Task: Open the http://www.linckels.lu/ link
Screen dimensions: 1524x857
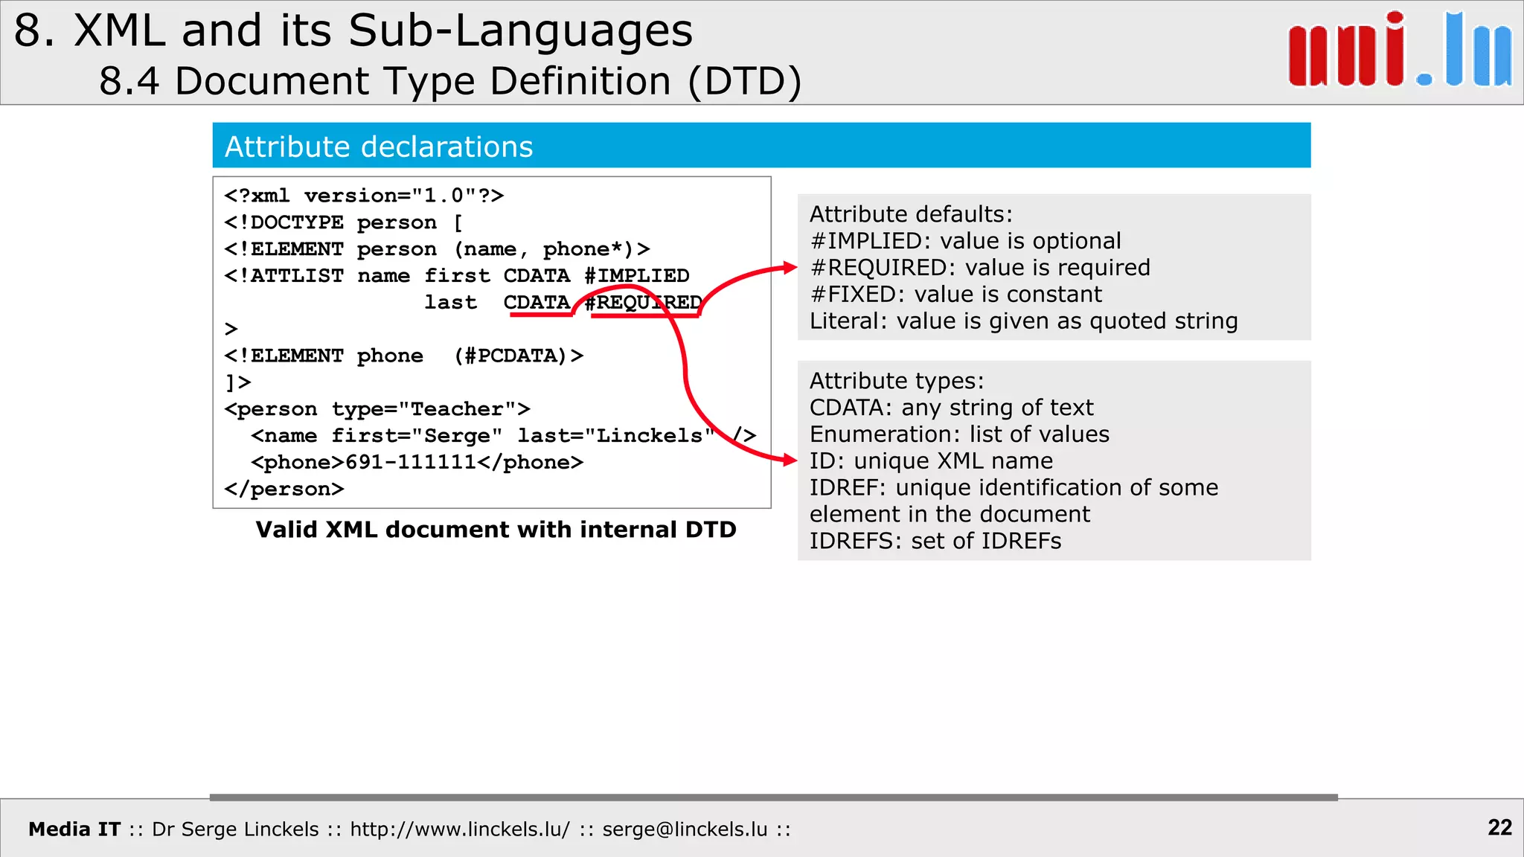Action: 460,829
